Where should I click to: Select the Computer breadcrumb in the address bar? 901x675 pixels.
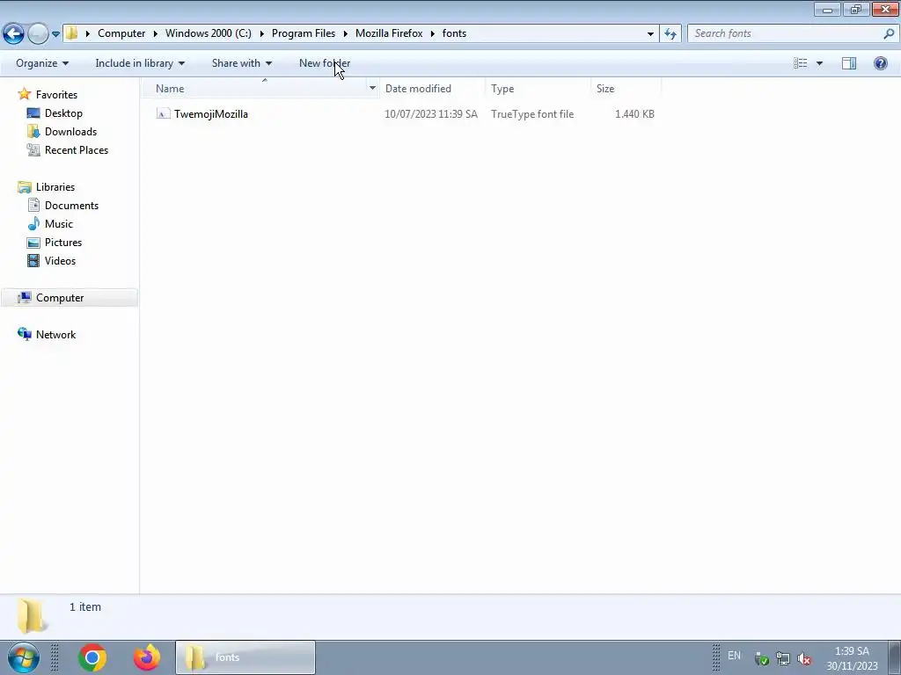[x=121, y=33]
